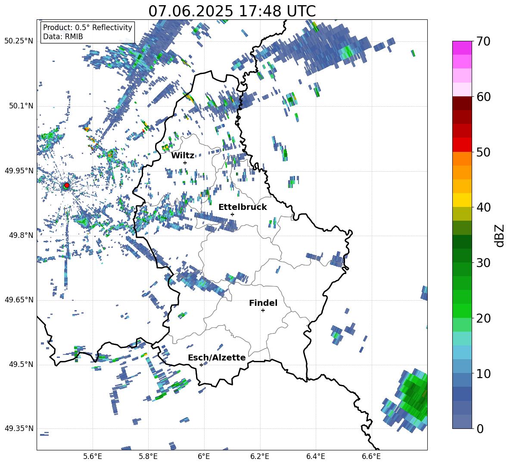Viewport: 510px width, 465px height.
Task: Click the 5.8°E longitude label
Action: (x=148, y=456)
